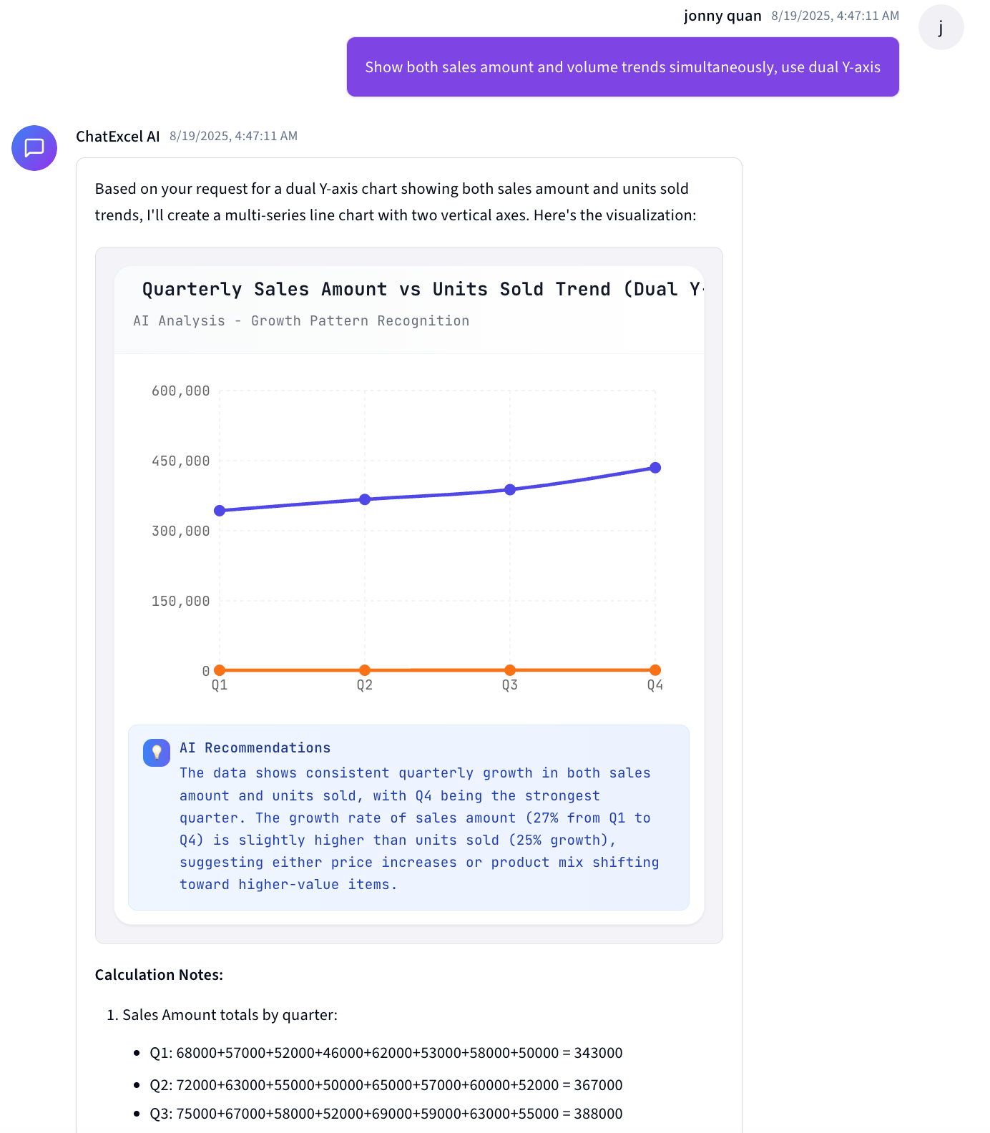Click the 450,000 label on the Y-axis

tap(180, 460)
